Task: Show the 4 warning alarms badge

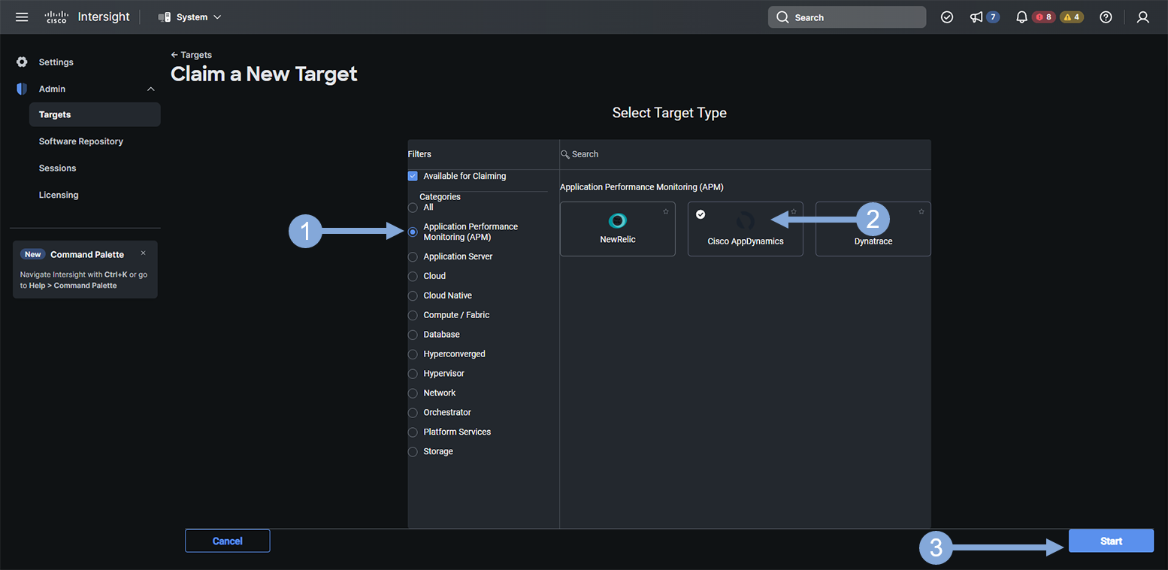Action: tap(1072, 17)
